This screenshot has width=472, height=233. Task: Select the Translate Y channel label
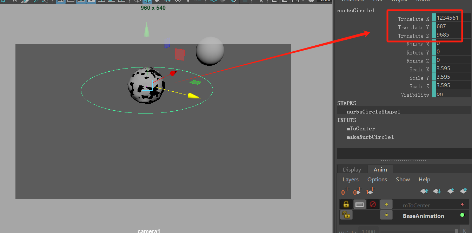(413, 27)
